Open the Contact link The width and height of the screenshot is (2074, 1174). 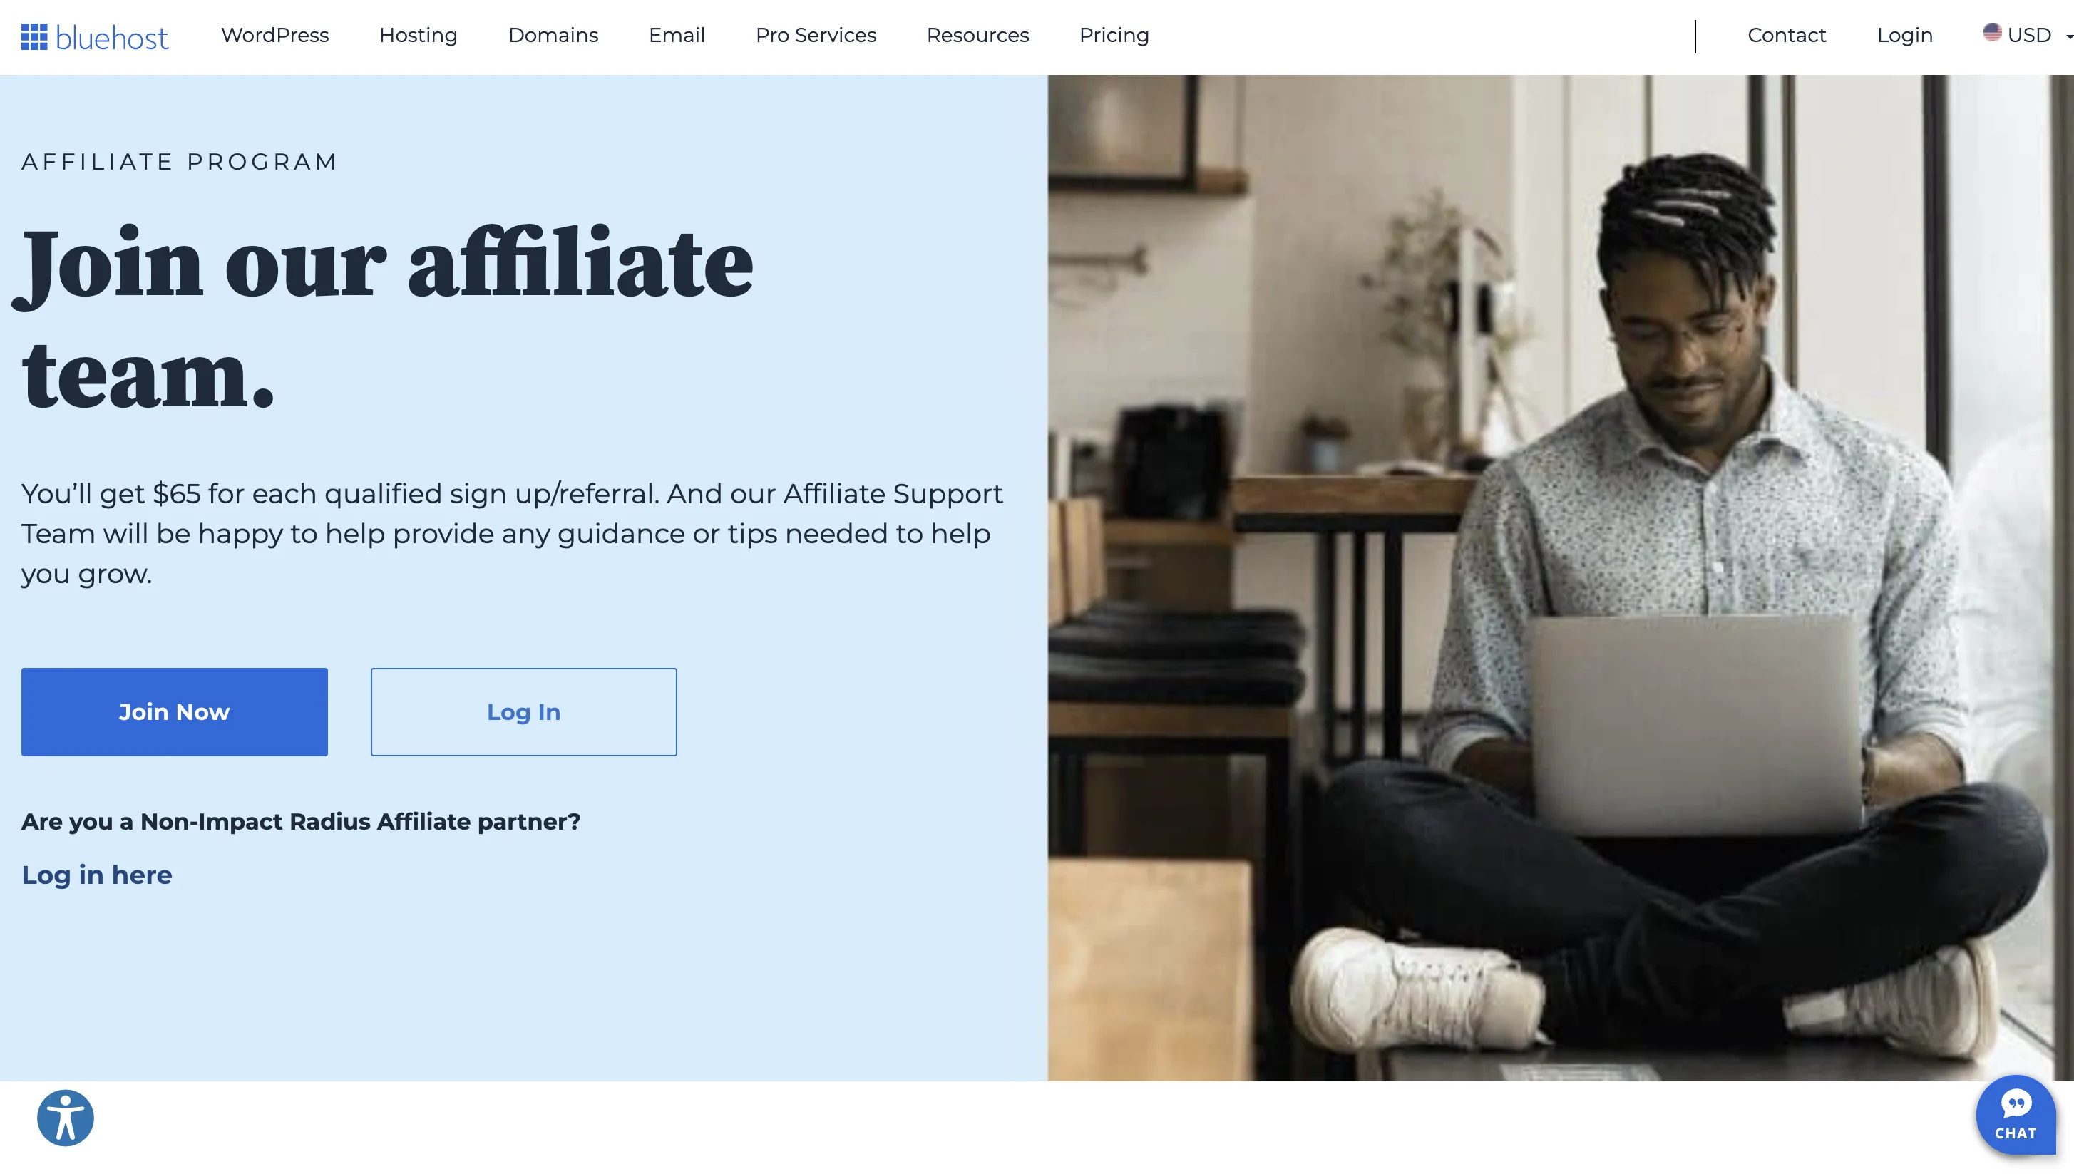click(x=1786, y=36)
